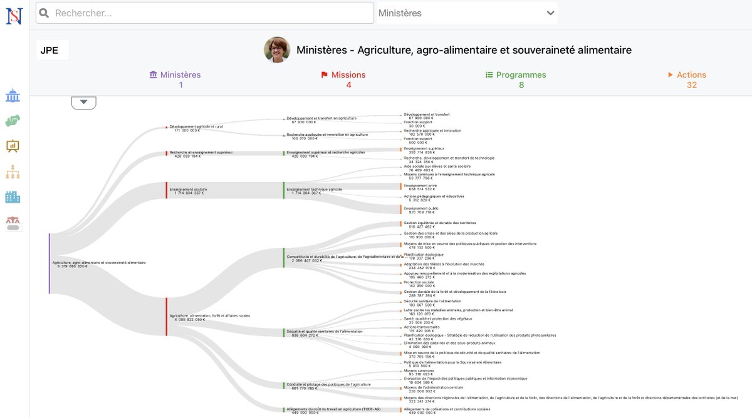Select programme Enseignement supérieur et recherche agricoles
Image resolution: width=752 pixels, height=418 pixels.
(x=325, y=154)
